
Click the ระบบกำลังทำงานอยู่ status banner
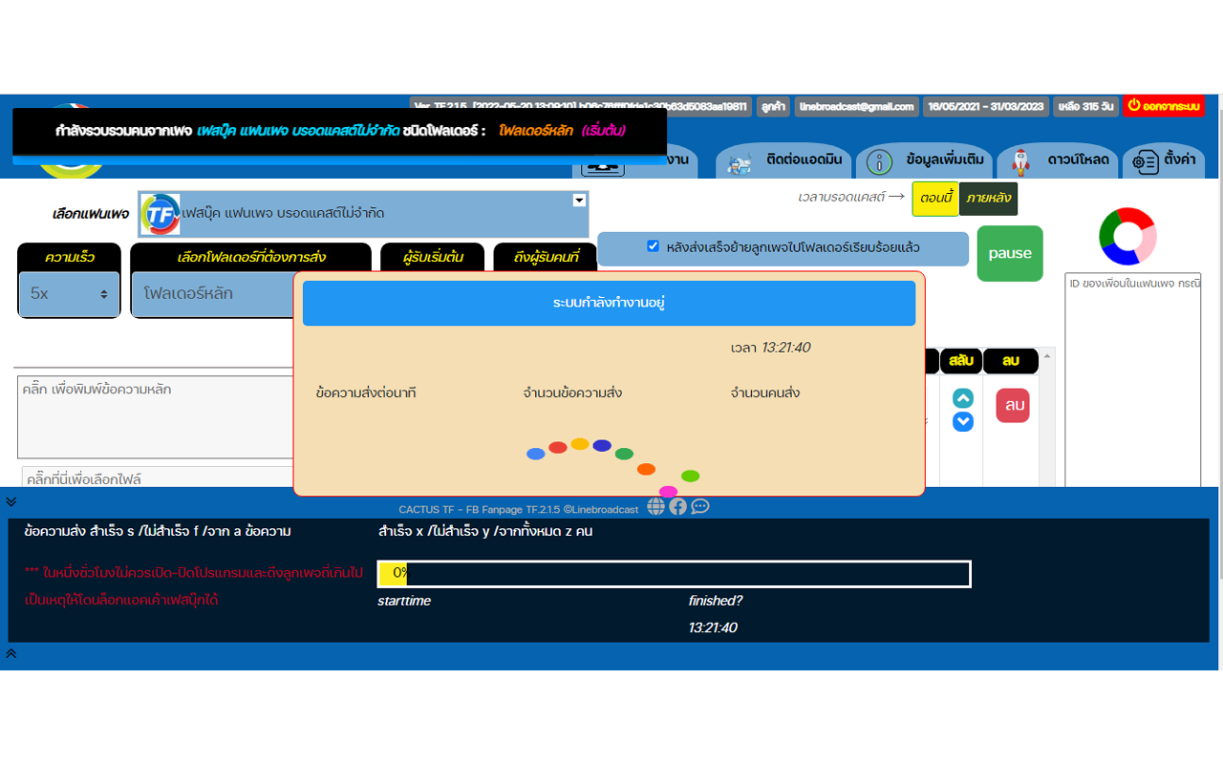(609, 303)
